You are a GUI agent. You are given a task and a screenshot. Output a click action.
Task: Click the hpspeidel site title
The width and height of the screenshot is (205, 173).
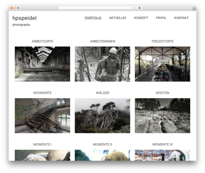point(25,18)
